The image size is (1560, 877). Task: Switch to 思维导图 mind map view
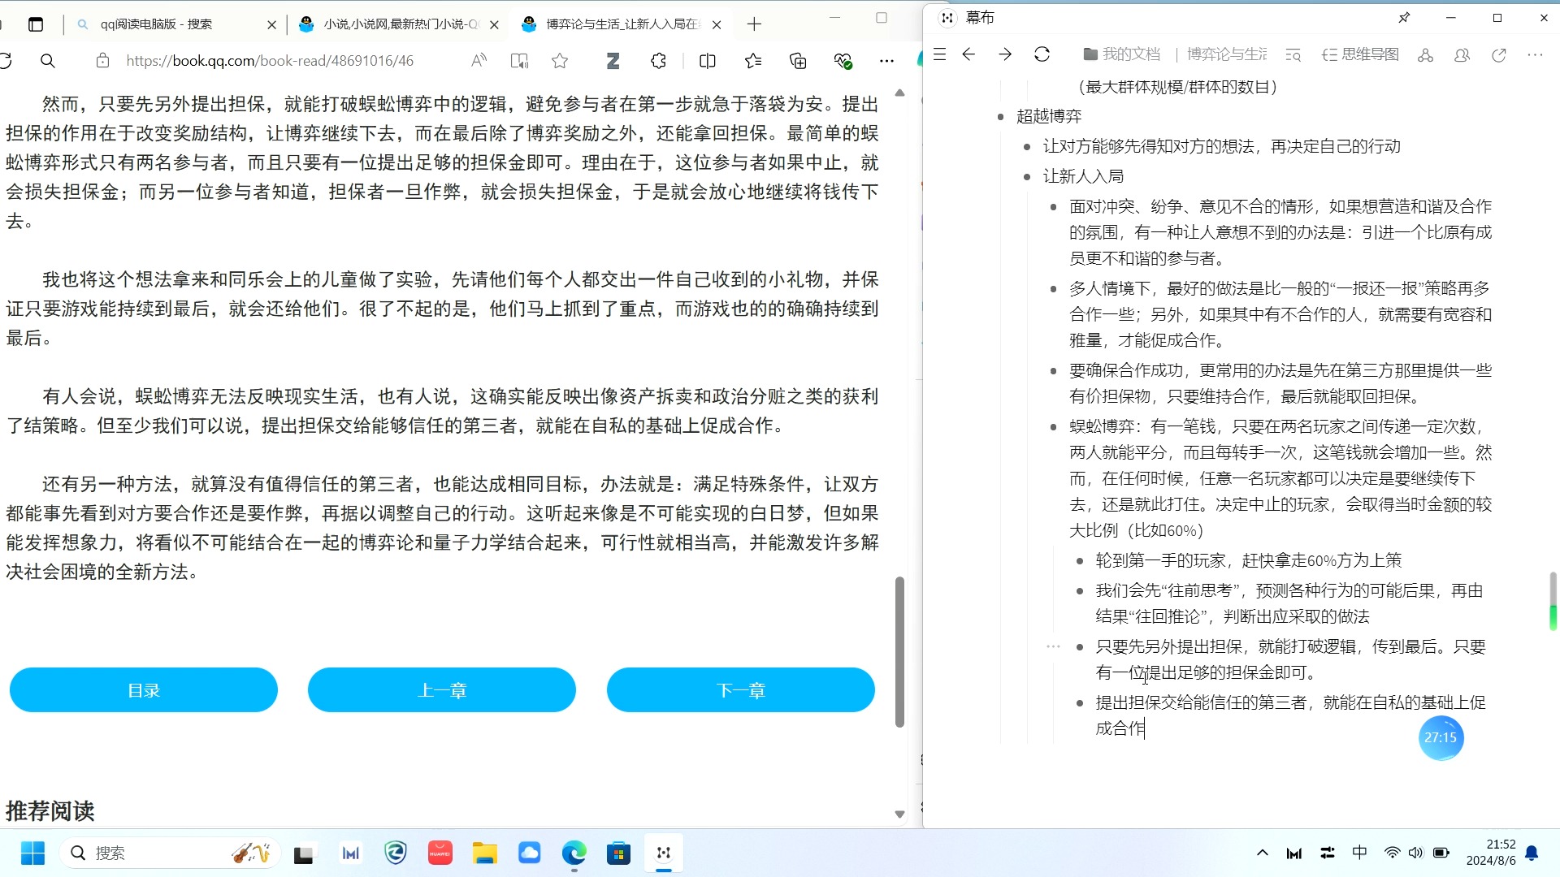coord(1361,54)
